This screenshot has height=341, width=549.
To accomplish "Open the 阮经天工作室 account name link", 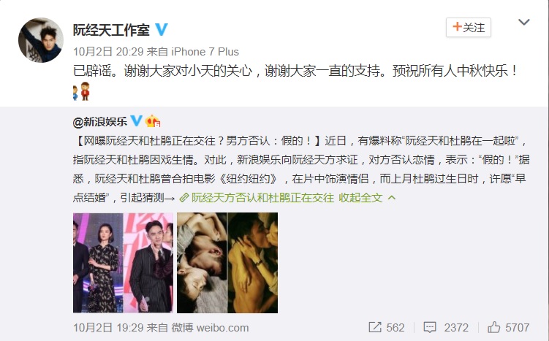I will (111, 30).
